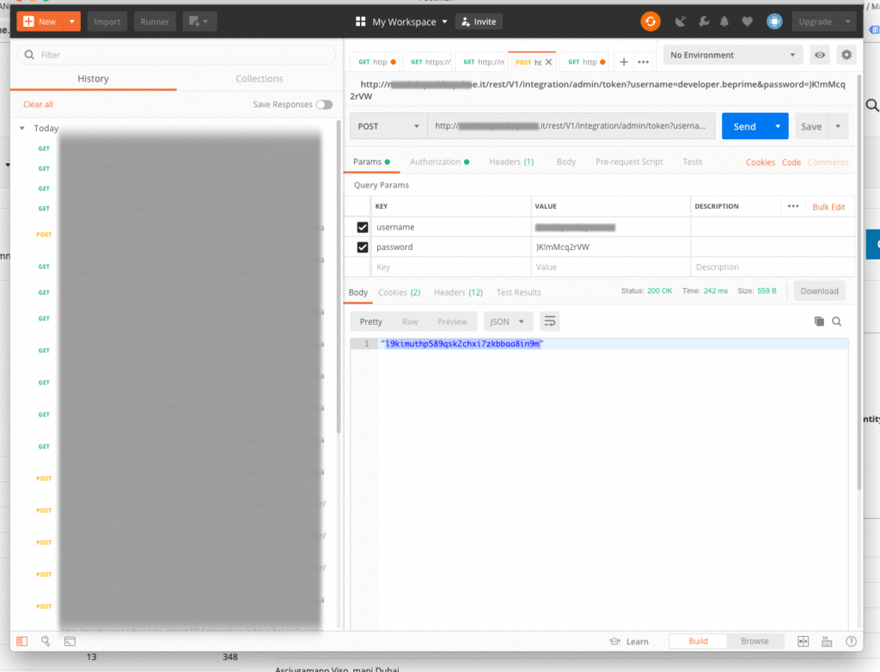
Task: Open the No Environment dropdown
Action: click(732, 55)
